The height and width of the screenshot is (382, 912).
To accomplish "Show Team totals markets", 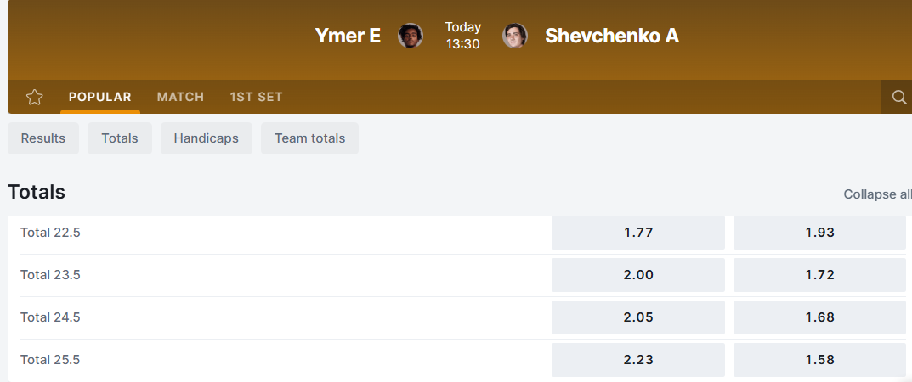I will [x=309, y=138].
